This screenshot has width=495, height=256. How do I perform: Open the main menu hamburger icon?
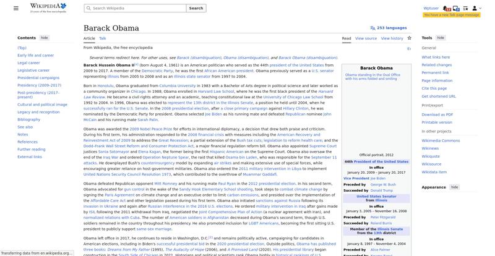pyautogui.click(x=15, y=8)
